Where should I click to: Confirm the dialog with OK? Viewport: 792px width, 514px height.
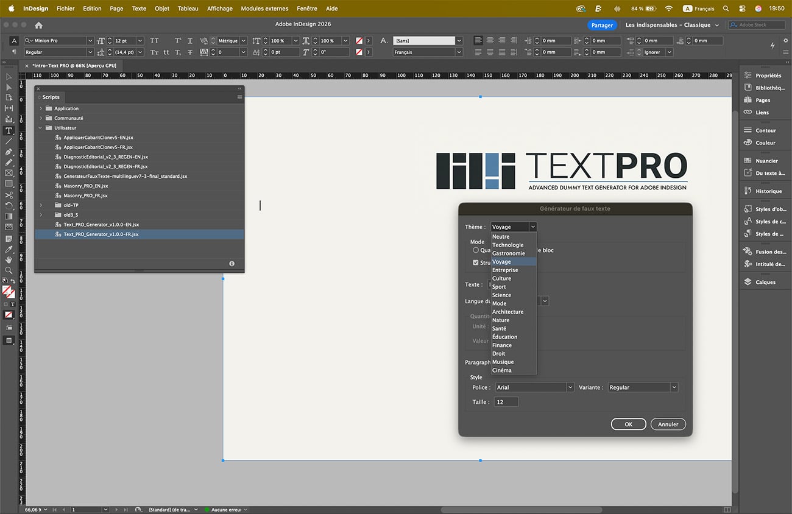pos(628,424)
